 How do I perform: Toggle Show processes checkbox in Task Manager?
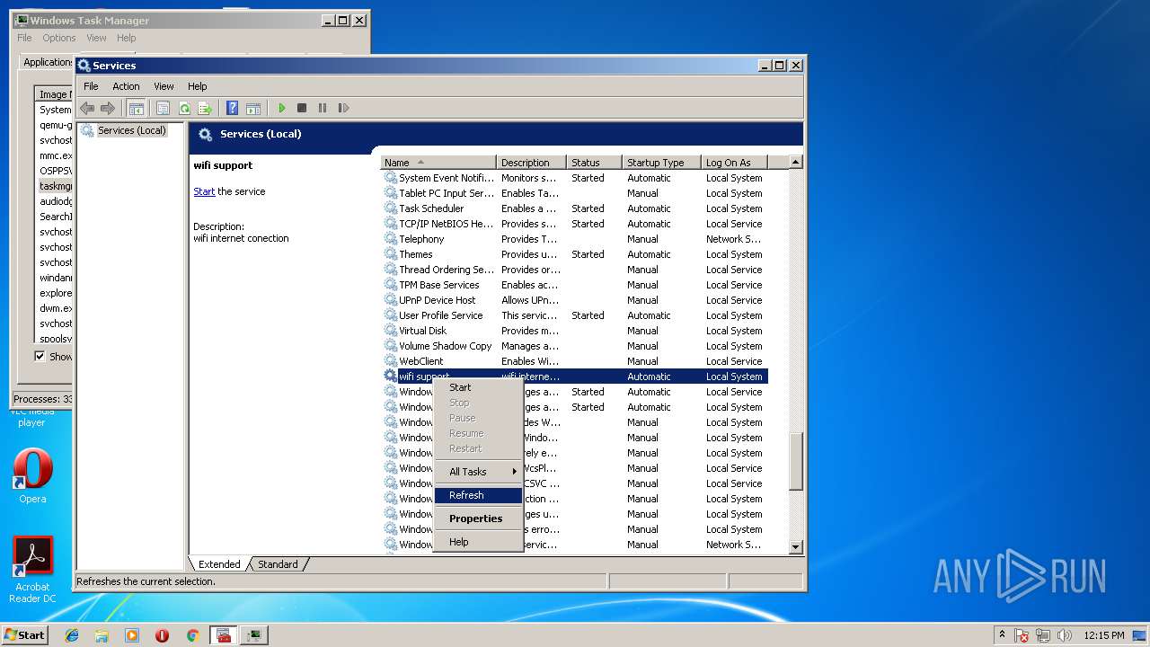(40, 356)
